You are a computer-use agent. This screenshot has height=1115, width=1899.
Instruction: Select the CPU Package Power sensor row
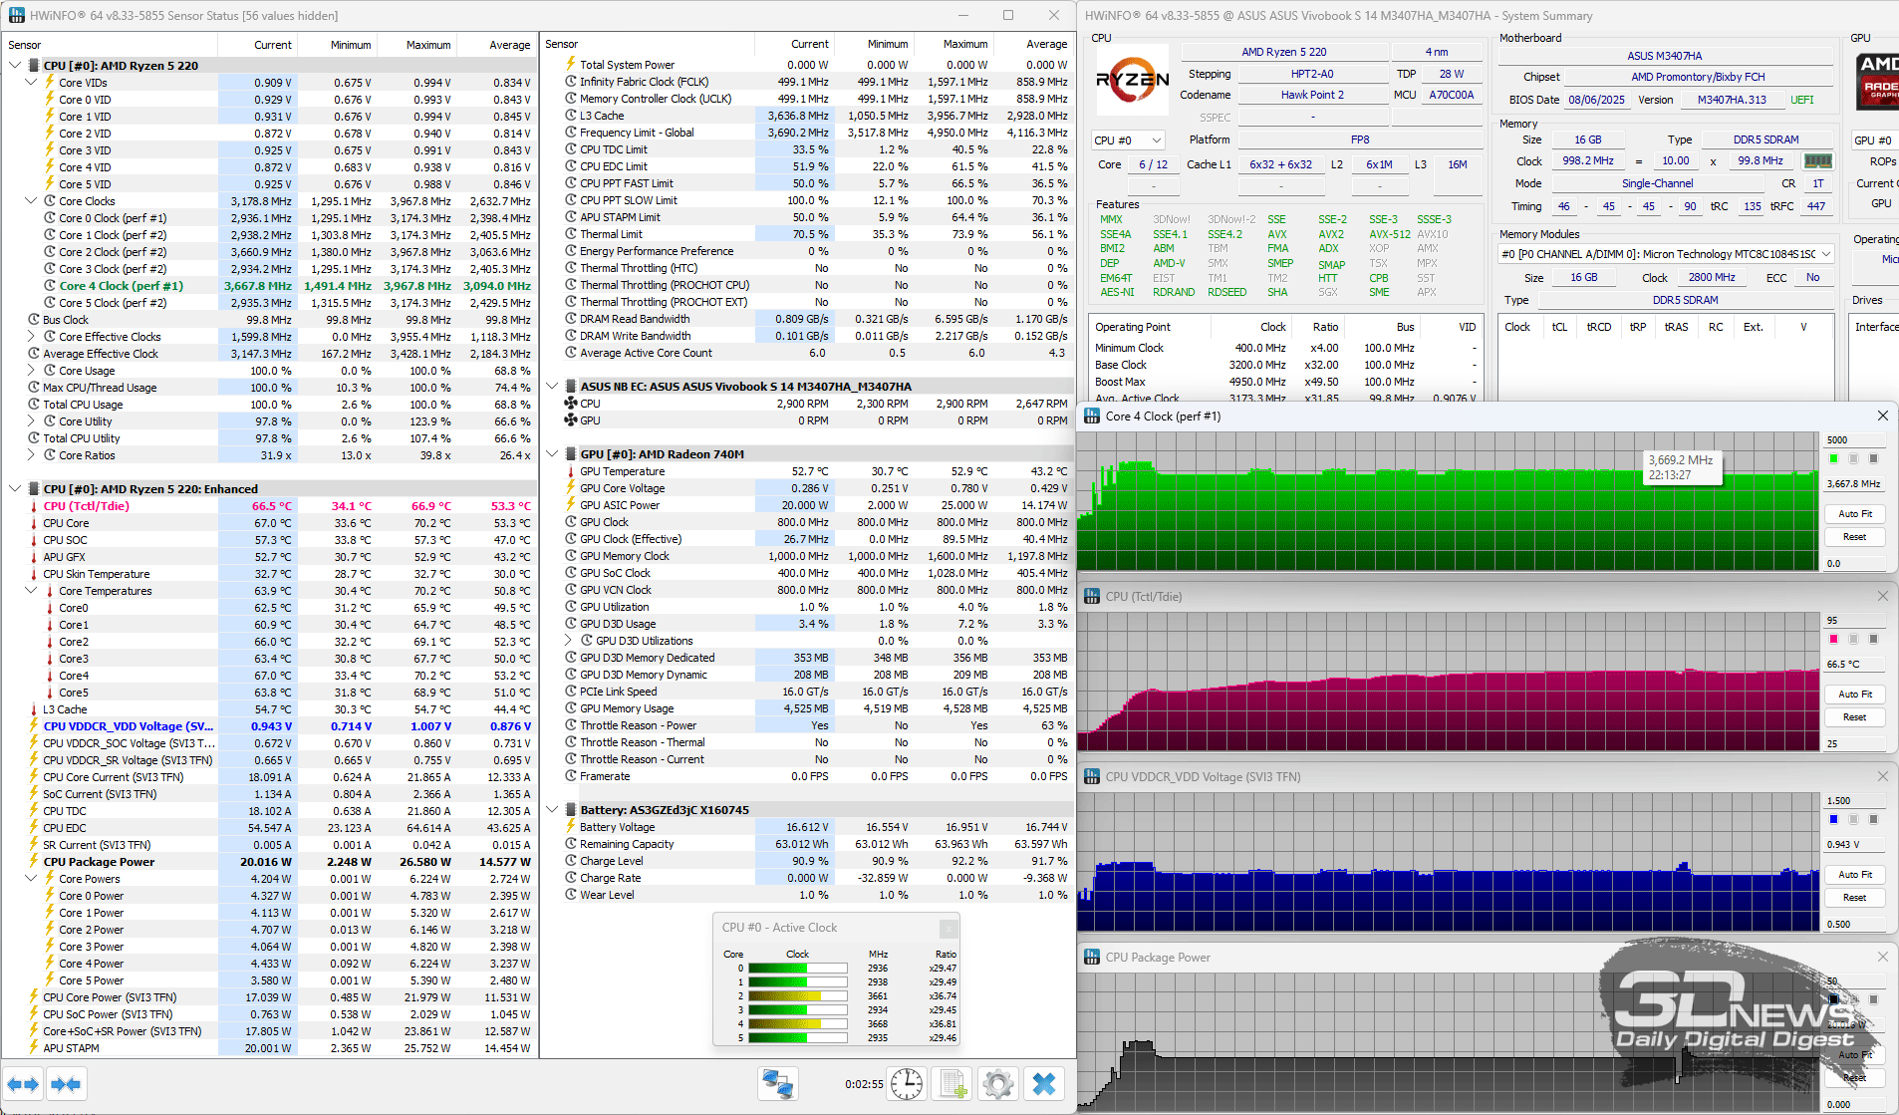[x=99, y=862]
